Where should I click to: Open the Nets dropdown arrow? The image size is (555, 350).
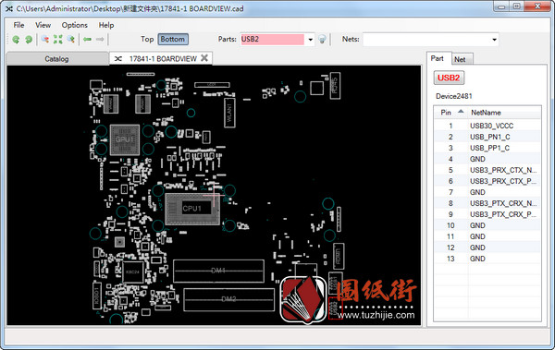point(494,40)
